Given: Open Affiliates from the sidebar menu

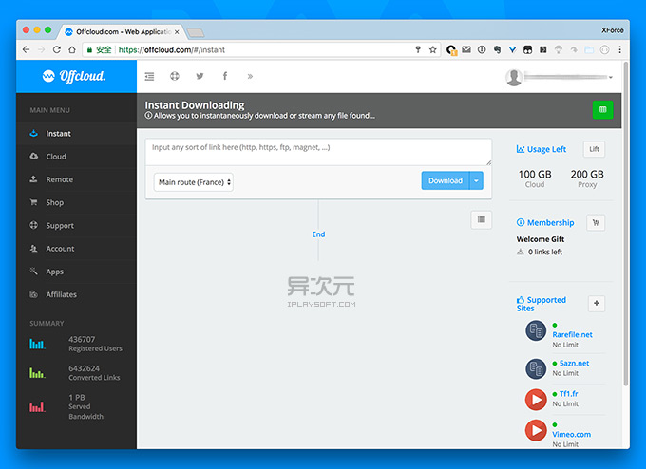Looking at the screenshot, I should [x=62, y=294].
